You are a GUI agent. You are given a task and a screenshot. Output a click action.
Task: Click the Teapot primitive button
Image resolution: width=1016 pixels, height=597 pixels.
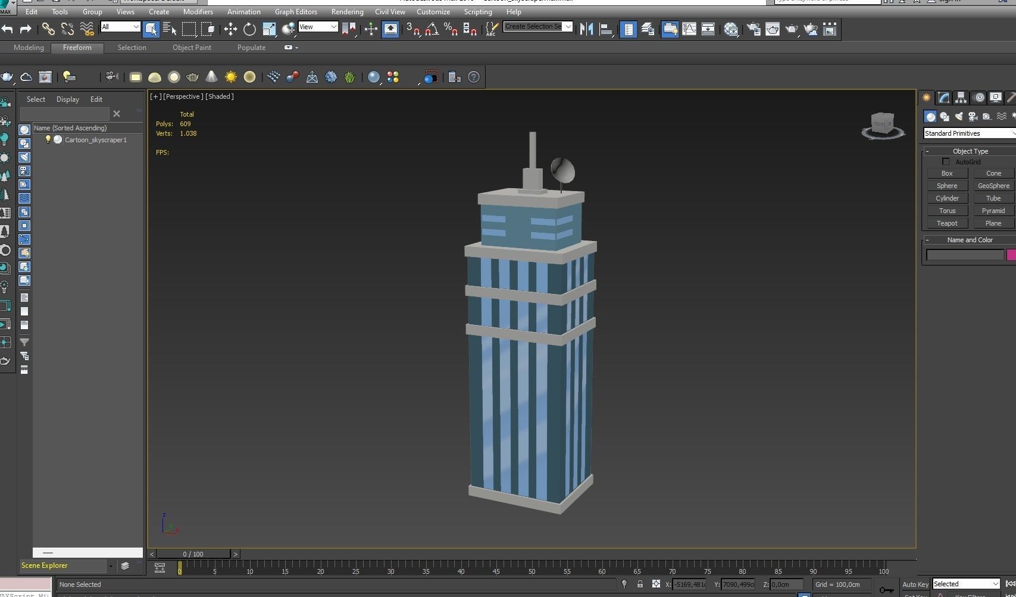click(x=947, y=223)
